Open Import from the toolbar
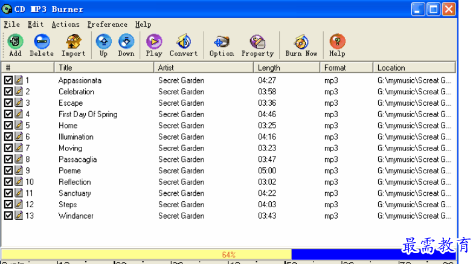Image resolution: width=476 pixels, height=264 pixels. [x=73, y=42]
